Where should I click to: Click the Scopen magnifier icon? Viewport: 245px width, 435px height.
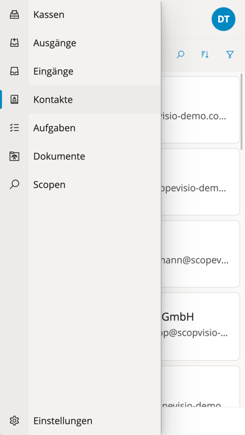(14, 184)
